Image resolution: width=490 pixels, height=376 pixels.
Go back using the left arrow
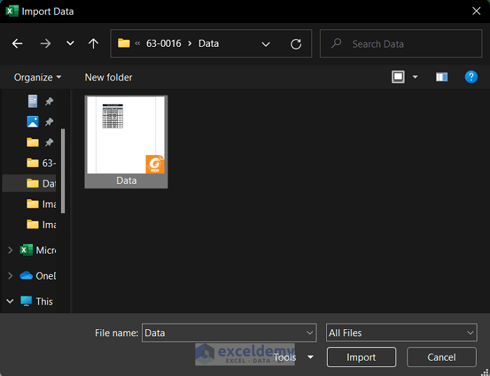17,43
